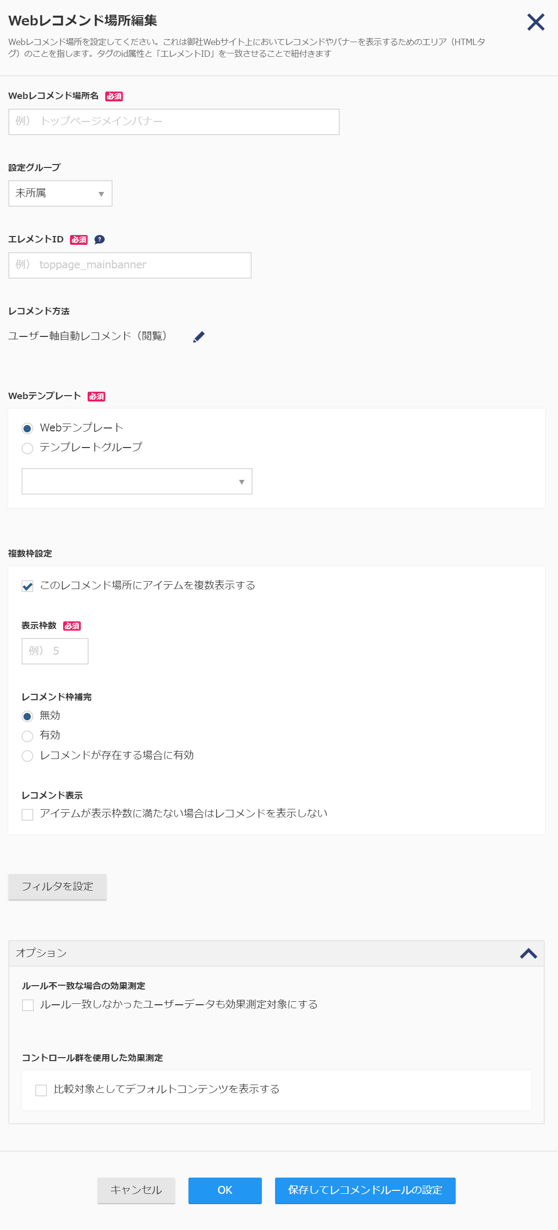Check ルール一致しなかったユーザーデータも効果測定対象にする

pyautogui.click(x=28, y=1005)
